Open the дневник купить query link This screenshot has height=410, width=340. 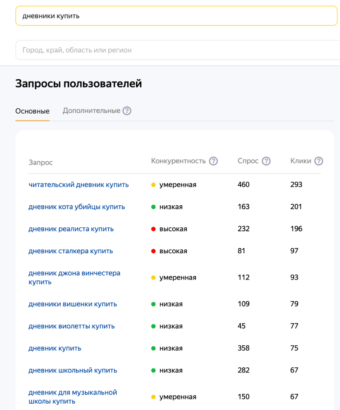pos(55,348)
